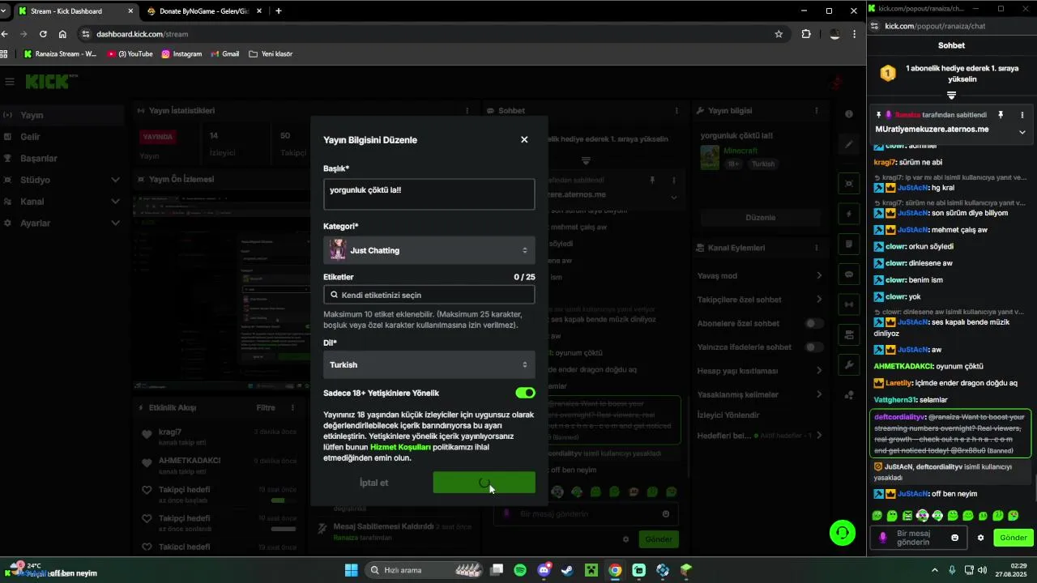Open the emoji picker in popout chat input

(x=955, y=538)
